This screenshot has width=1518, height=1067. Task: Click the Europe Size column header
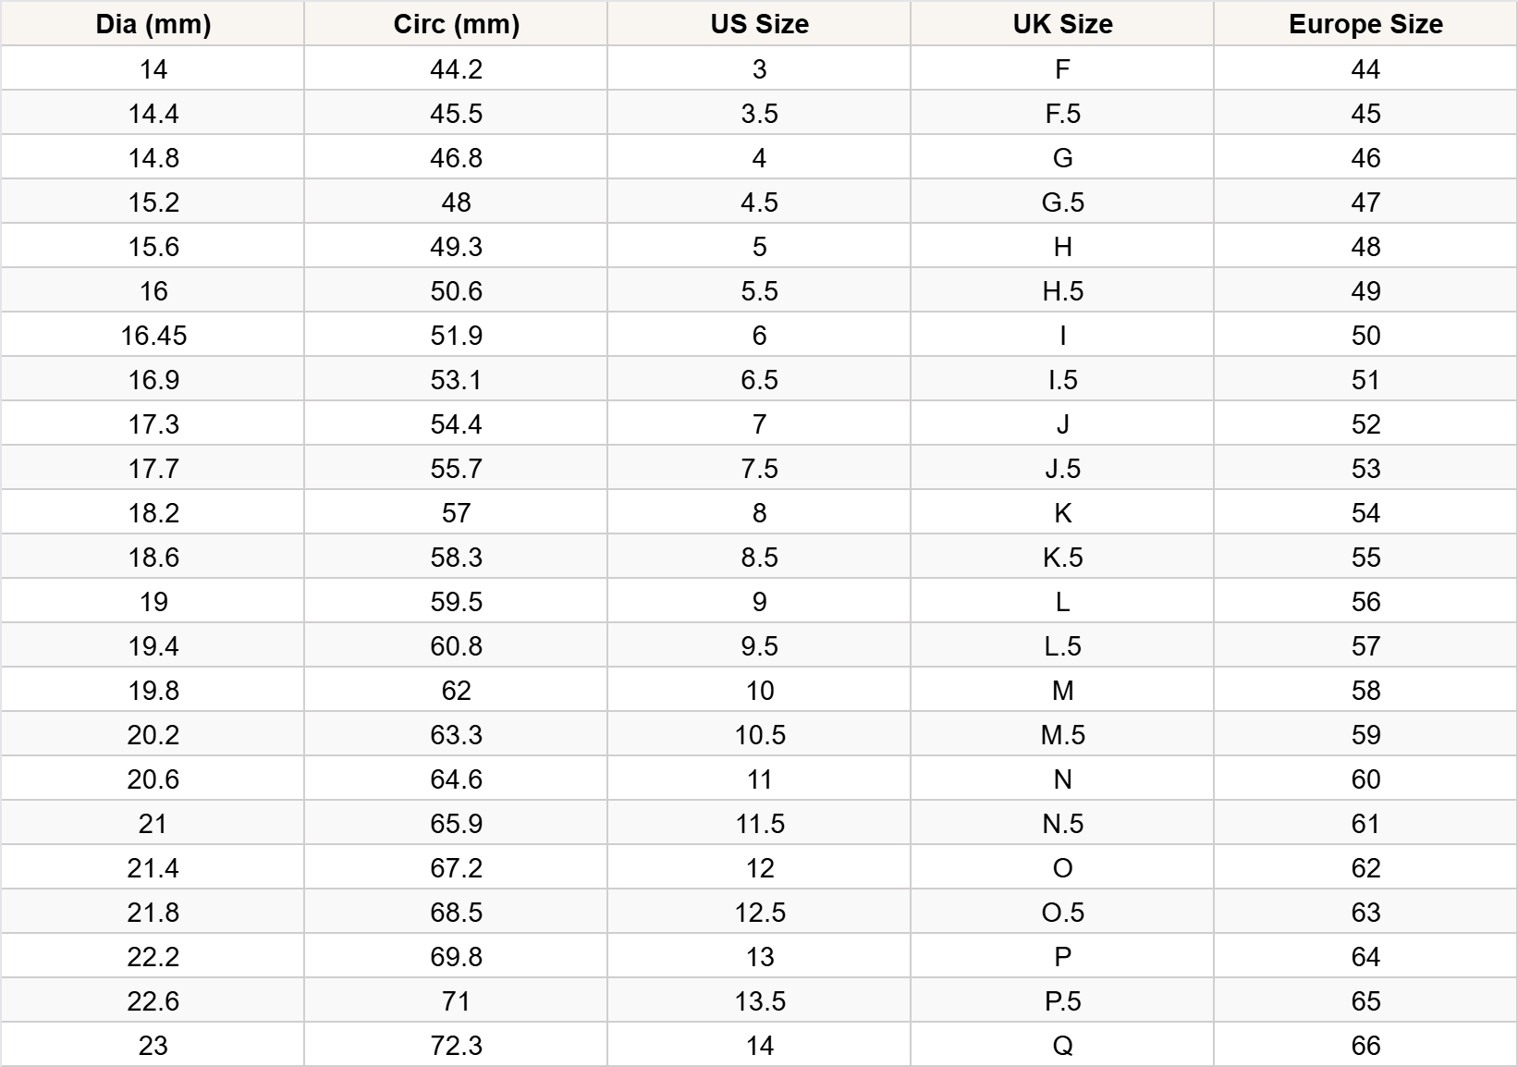coord(1365,24)
